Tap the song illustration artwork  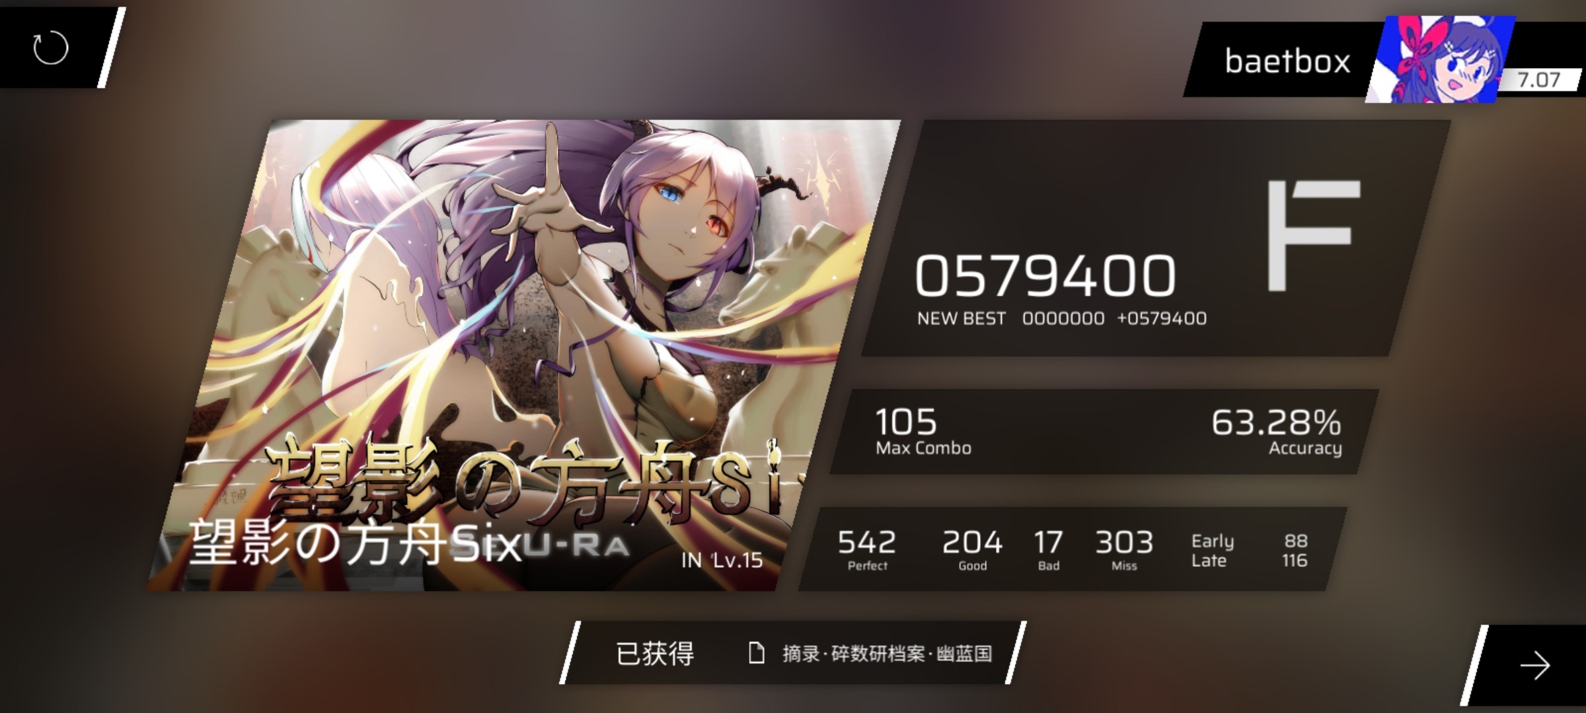tap(522, 355)
